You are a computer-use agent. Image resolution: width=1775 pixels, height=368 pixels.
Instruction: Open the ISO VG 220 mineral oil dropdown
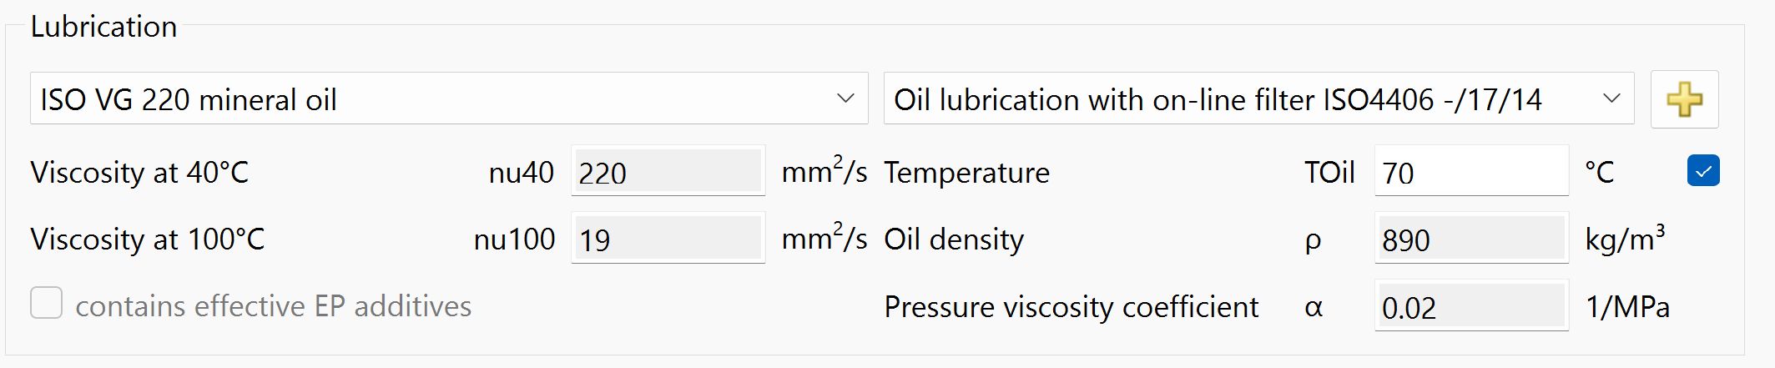pos(434,99)
